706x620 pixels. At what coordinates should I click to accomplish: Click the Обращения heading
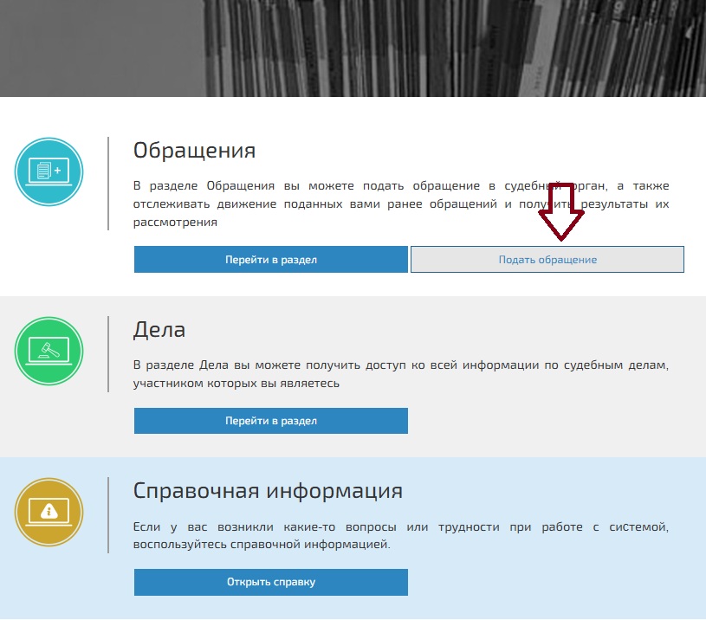coord(194,151)
